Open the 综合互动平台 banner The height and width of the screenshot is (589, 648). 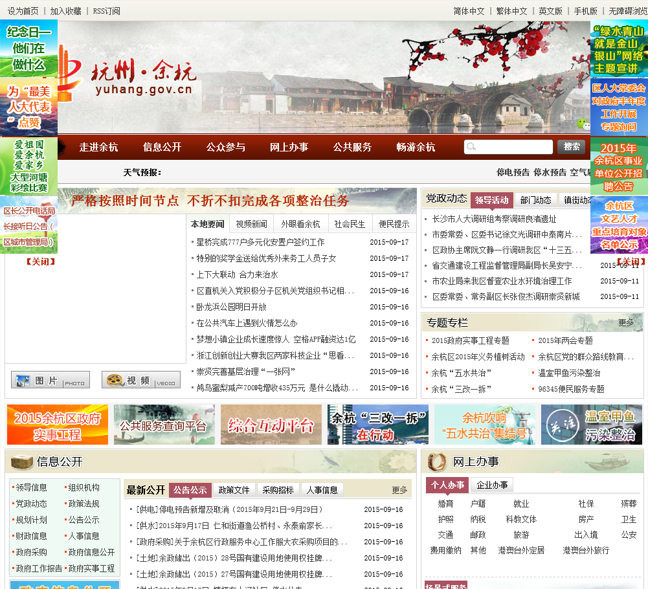(271, 425)
